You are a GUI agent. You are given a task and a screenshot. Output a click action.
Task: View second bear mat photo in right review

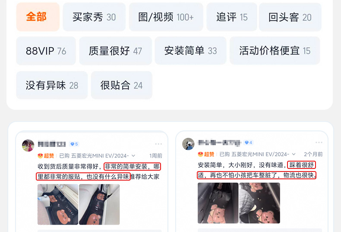coord(260,203)
